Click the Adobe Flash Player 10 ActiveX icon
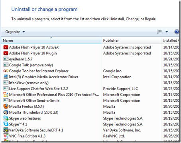 click(6, 47)
